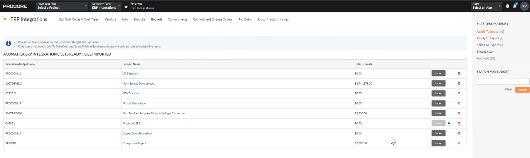530x158 pixels.
Task: Open the notifications bell icon
Action: pos(515,6)
